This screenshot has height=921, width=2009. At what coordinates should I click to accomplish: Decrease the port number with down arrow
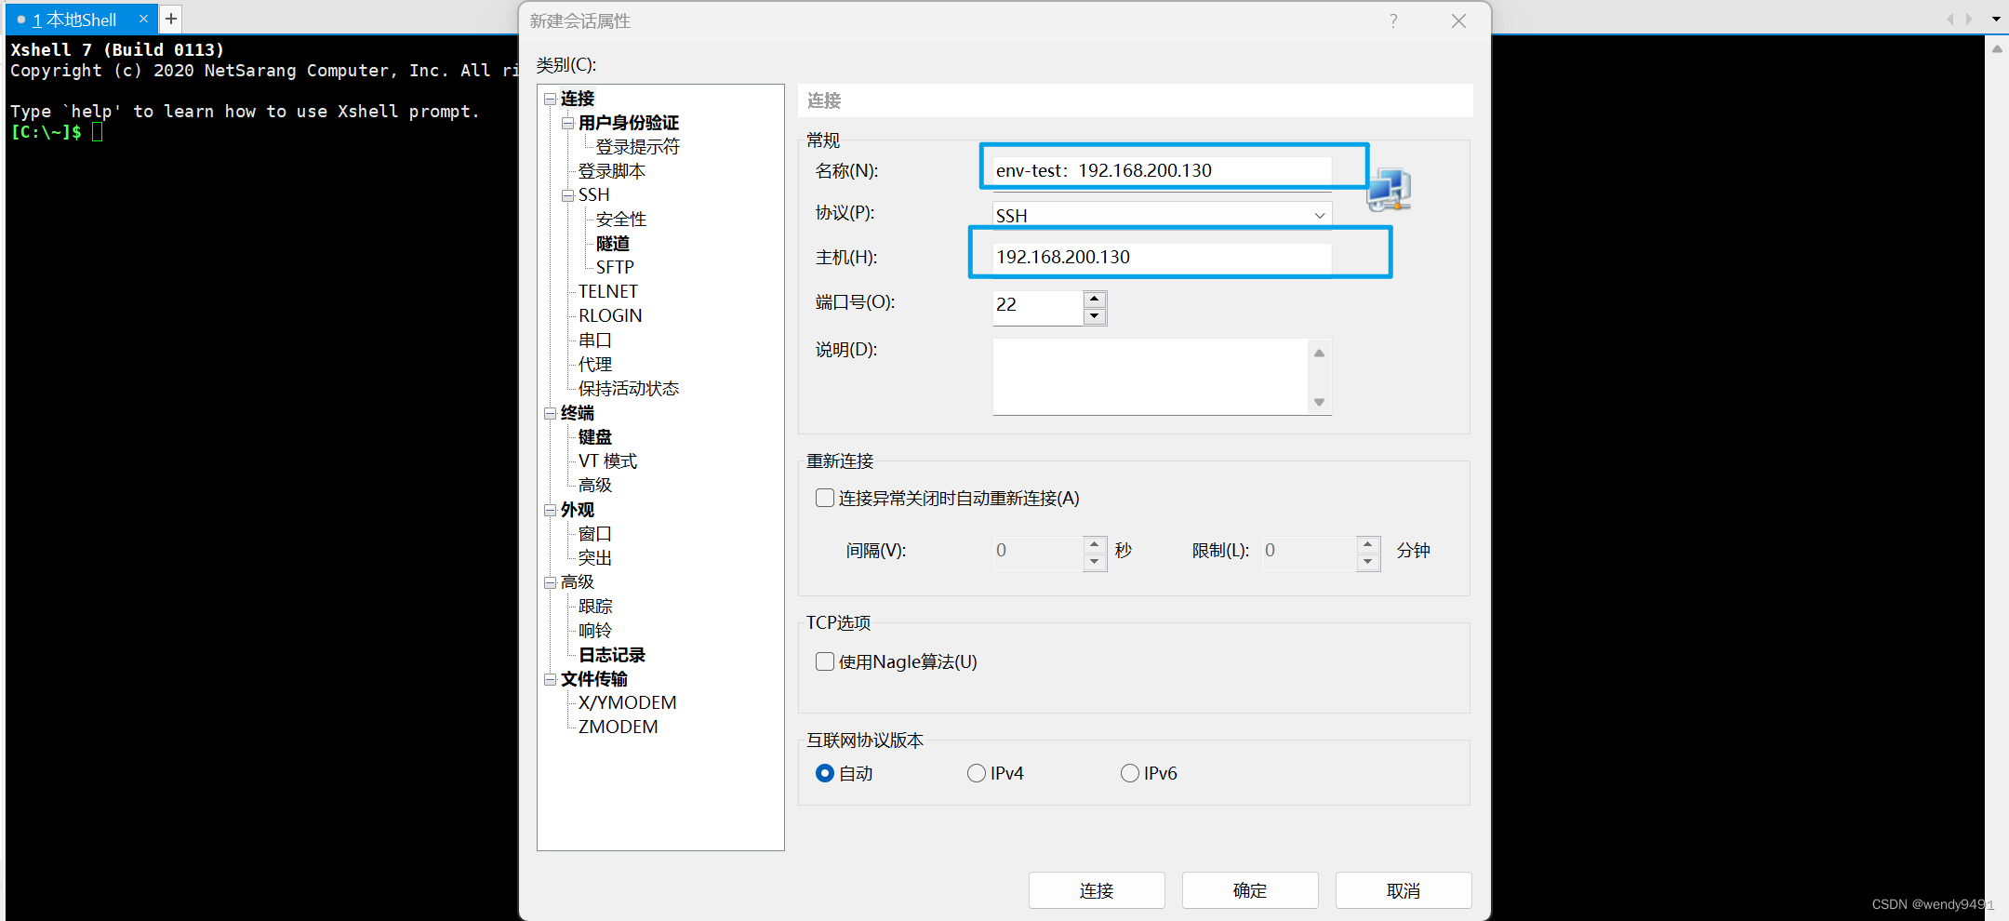pyautogui.click(x=1095, y=316)
